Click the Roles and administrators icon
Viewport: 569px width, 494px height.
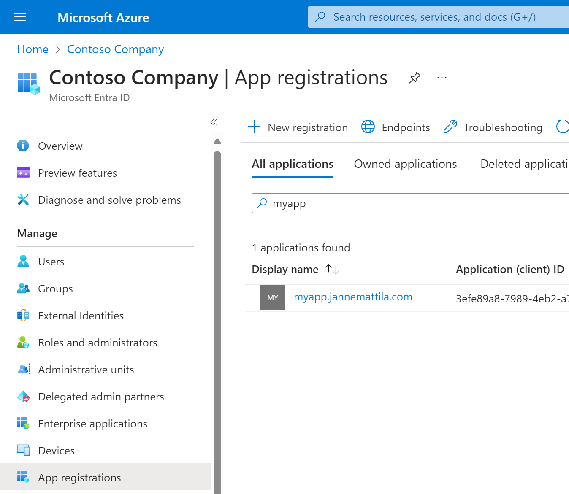tap(23, 343)
